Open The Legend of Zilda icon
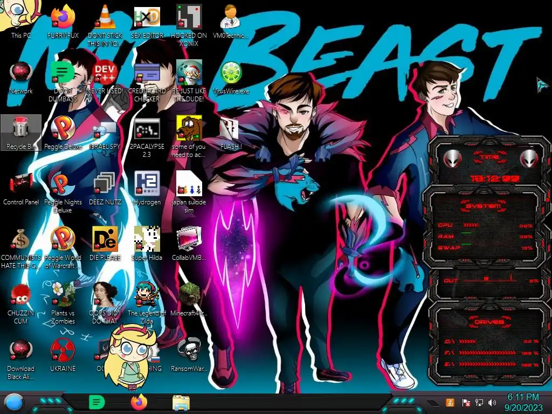Screen dimensions: 552x414 [147, 303]
